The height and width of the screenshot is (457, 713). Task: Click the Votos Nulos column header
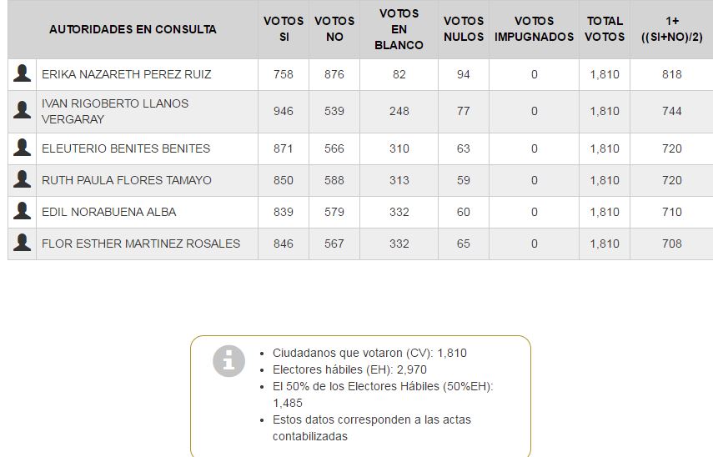tap(464, 29)
